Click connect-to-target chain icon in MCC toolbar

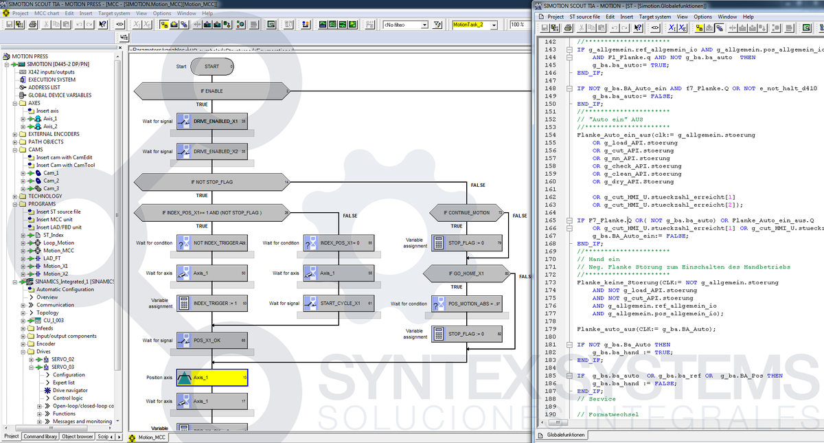point(119,25)
